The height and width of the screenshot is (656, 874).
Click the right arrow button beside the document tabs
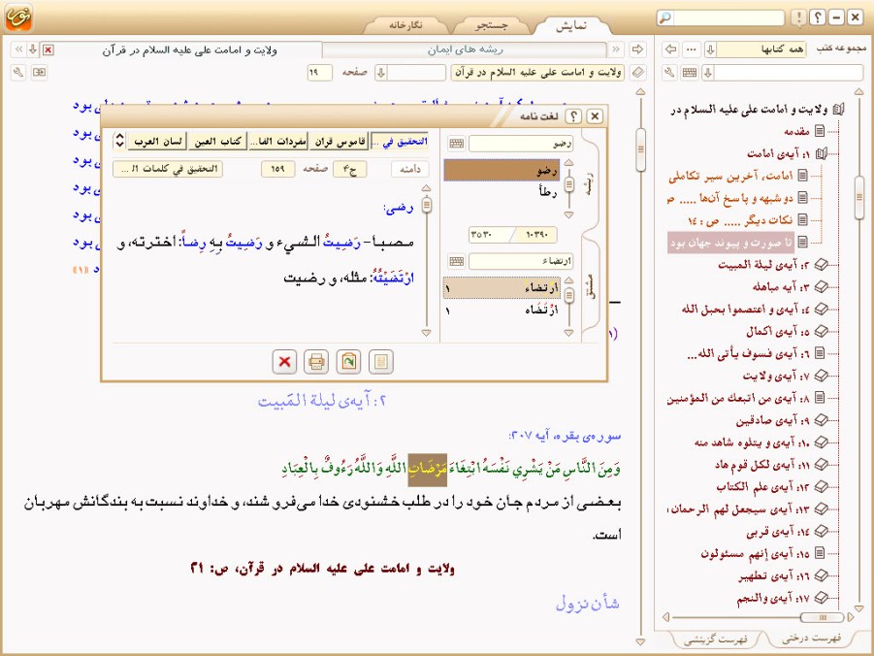coord(637,49)
